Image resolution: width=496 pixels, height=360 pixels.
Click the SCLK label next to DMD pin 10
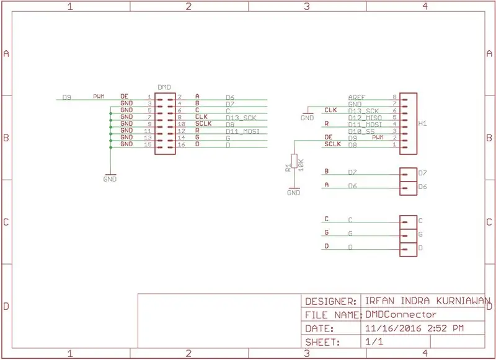(203, 123)
